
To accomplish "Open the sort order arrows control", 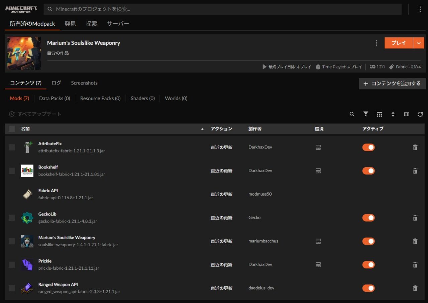I will [393, 114].
